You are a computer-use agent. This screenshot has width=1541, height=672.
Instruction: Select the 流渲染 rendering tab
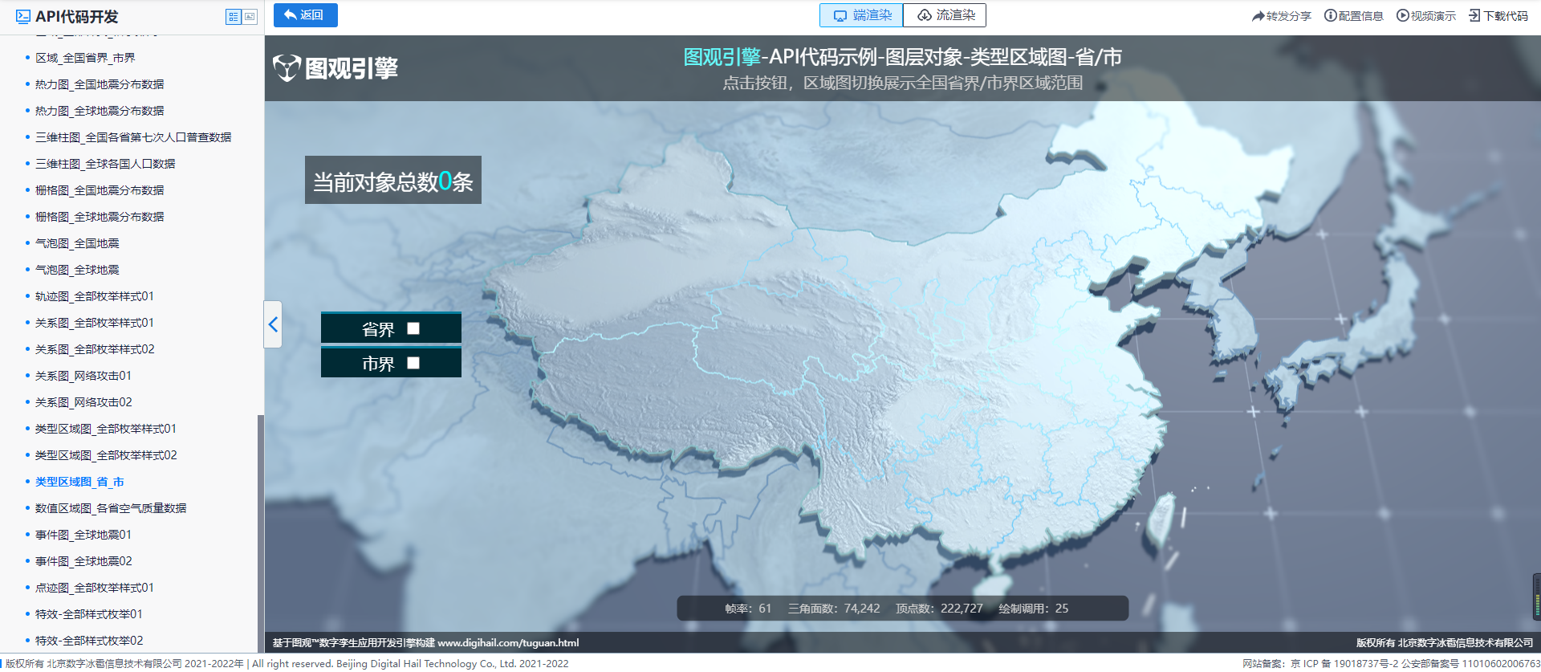point(945,15)
